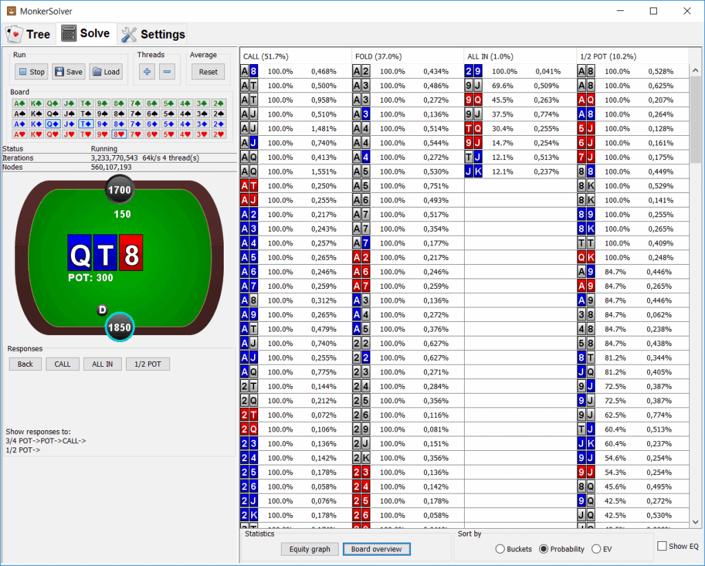The width and height of the screenshot is (705, 566).
Task: Open the Equity graph statistics
Action: (x=309, y=549)
